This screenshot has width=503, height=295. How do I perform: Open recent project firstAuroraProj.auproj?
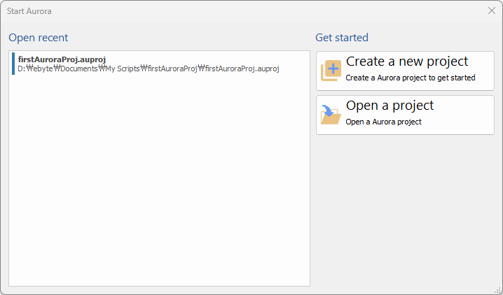click(159, 64)
